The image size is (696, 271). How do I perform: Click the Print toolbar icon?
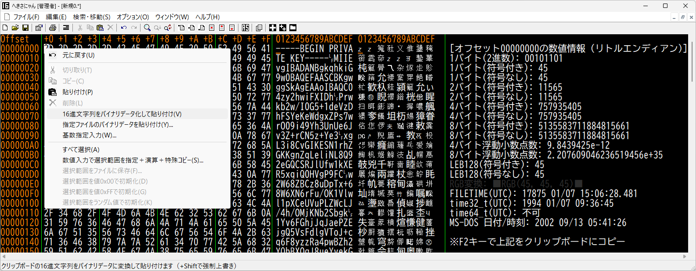click(x=53, y=28)
